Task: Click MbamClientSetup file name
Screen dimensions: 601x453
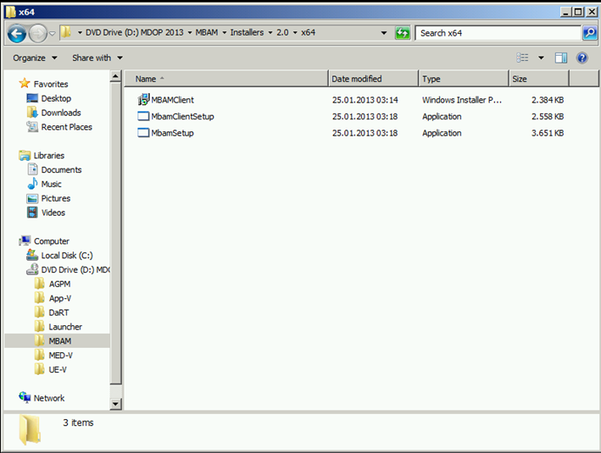Action: tap(182, 116)
